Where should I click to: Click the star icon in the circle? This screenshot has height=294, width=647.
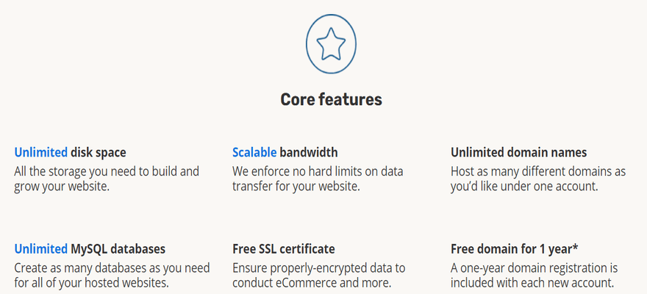pyautogui.click(x=331, y=43)
